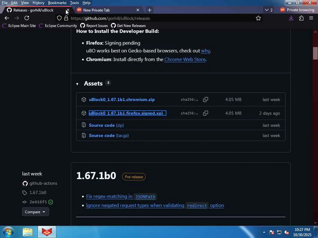Open Windows Explorer from the taskbar
The height and width of the screenshot is (238, 318).
[x=28, y=232]
